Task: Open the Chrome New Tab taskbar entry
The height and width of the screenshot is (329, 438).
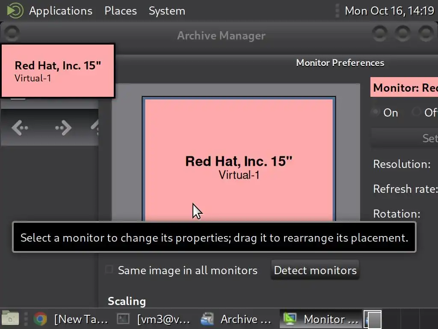Action: (x=70, y=319)
